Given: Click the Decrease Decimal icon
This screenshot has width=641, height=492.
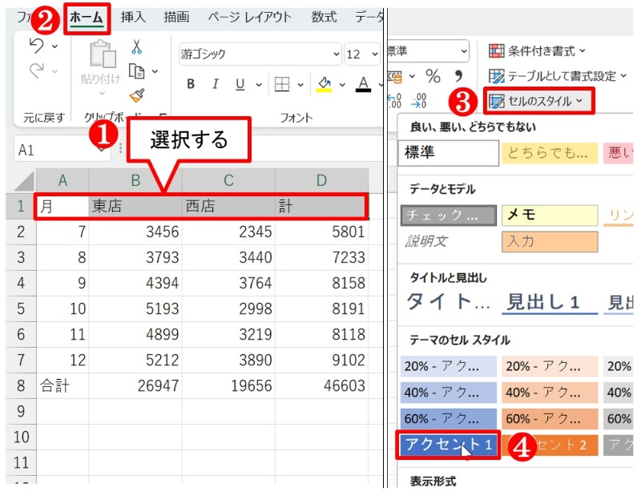Looking at the screenshot, I should coord(419,101).
